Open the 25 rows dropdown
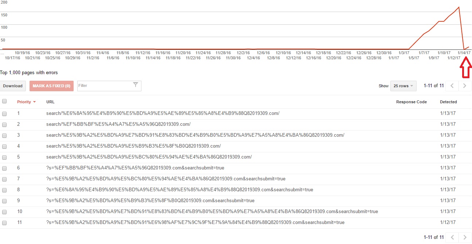Screen dimensions: 472x244 (403, 86)
